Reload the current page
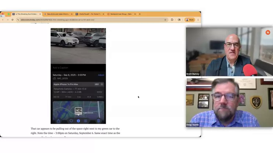This screenshot has width=273, height=153. pos(12,20)
